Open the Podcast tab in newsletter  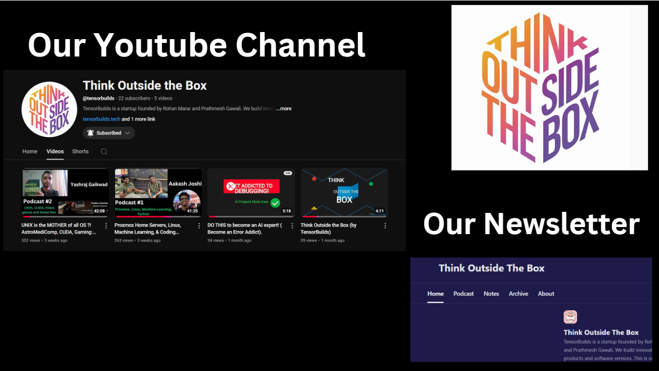click(463, 294)
